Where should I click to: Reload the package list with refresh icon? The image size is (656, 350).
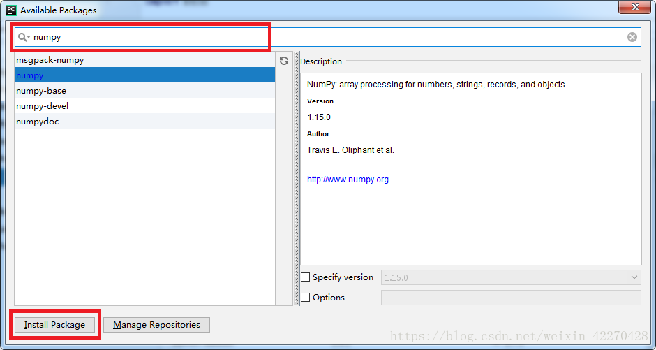pos(284,61)
